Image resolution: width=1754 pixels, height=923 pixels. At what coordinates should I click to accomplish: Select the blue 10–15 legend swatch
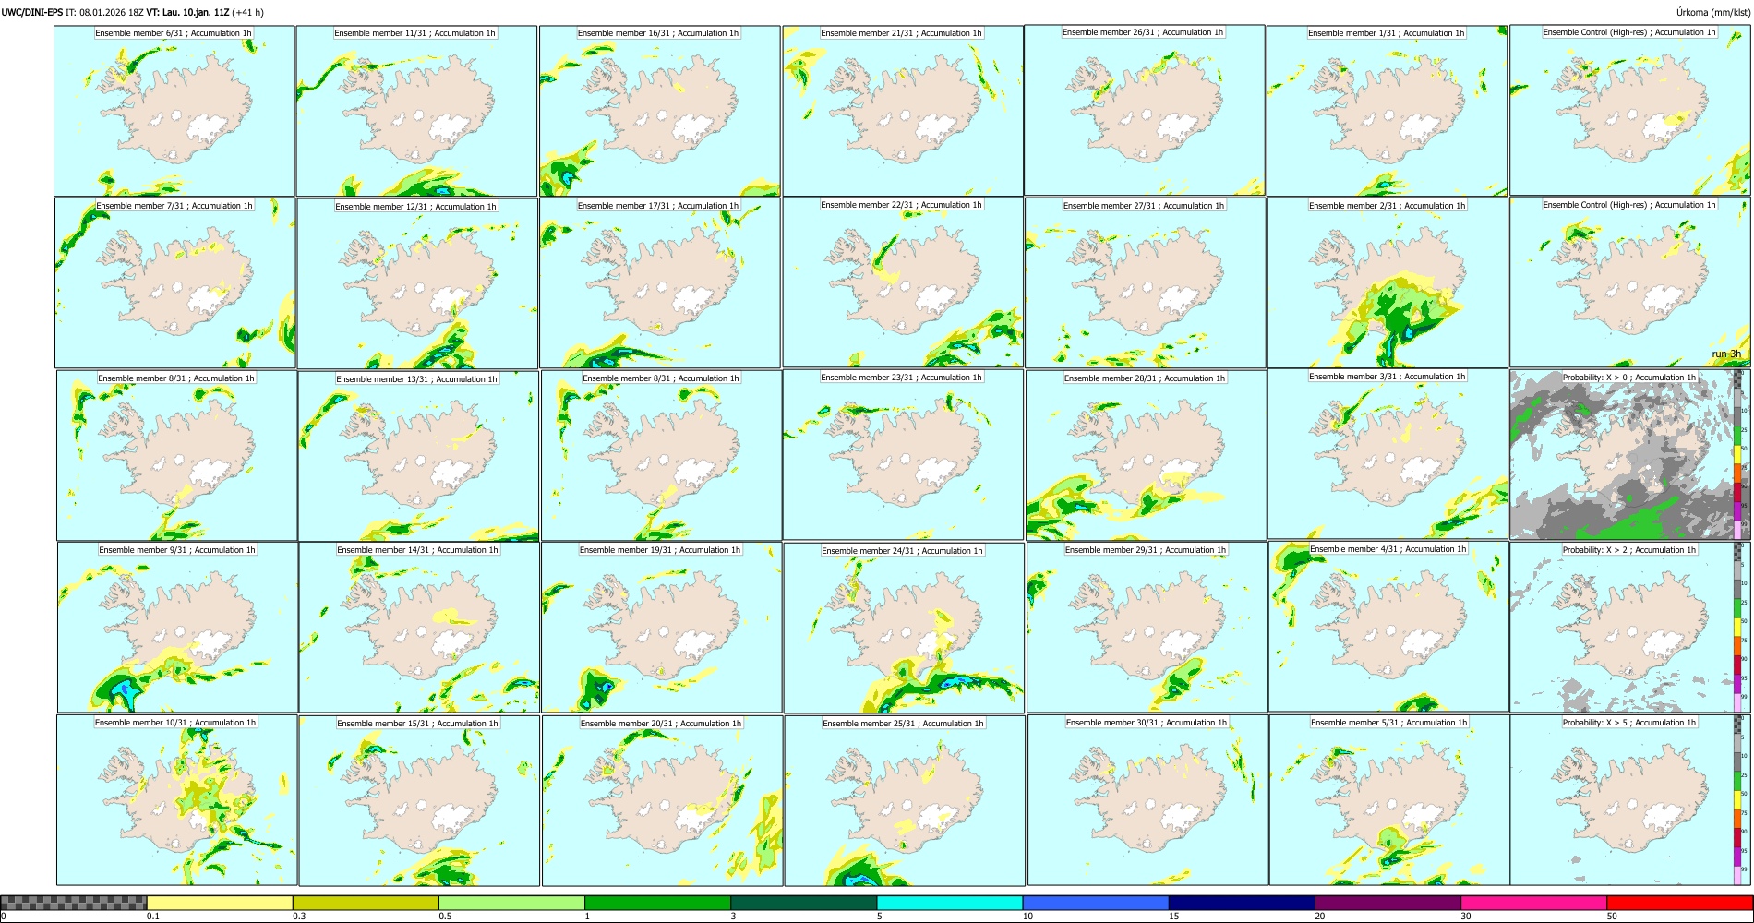click(1096, 903)
